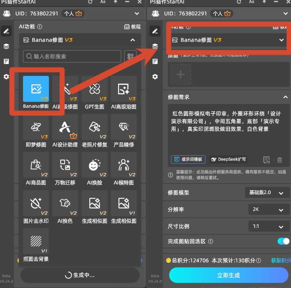This screenshot has height=288, width=291.
Task: Click the 提示词模板 button
Action: [x=188, y=159]
